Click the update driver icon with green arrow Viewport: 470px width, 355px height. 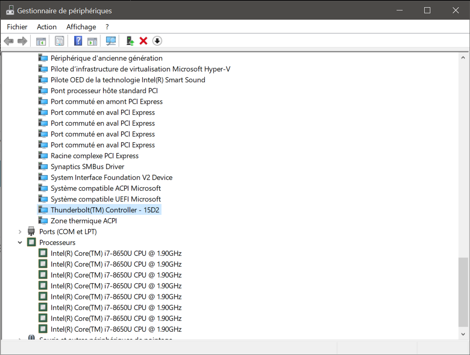(x=130, y=41)
